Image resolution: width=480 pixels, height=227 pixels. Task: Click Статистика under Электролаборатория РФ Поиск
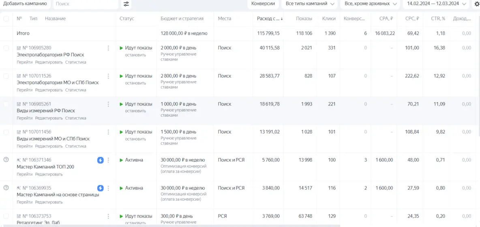coord(76,62)
